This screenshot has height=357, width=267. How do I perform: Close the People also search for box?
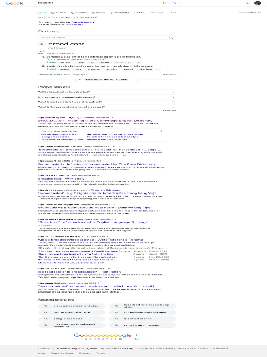tap(161, 131)
